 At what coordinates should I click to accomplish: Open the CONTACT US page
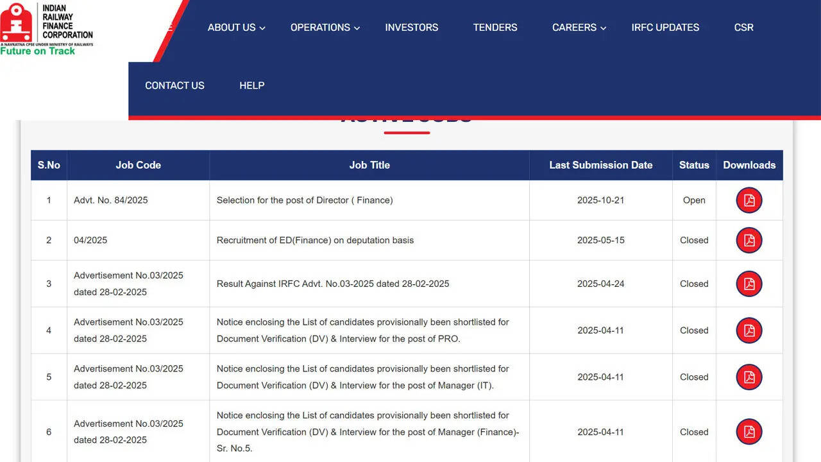[x=174, y=85]
